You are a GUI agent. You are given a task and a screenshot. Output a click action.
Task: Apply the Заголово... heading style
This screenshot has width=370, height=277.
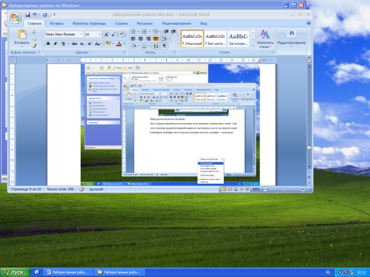238,39
